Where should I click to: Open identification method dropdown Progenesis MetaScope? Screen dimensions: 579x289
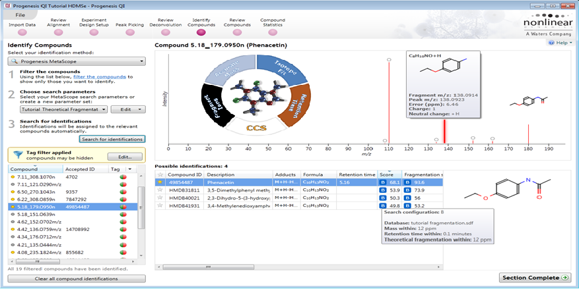click(x=77, y=61)
